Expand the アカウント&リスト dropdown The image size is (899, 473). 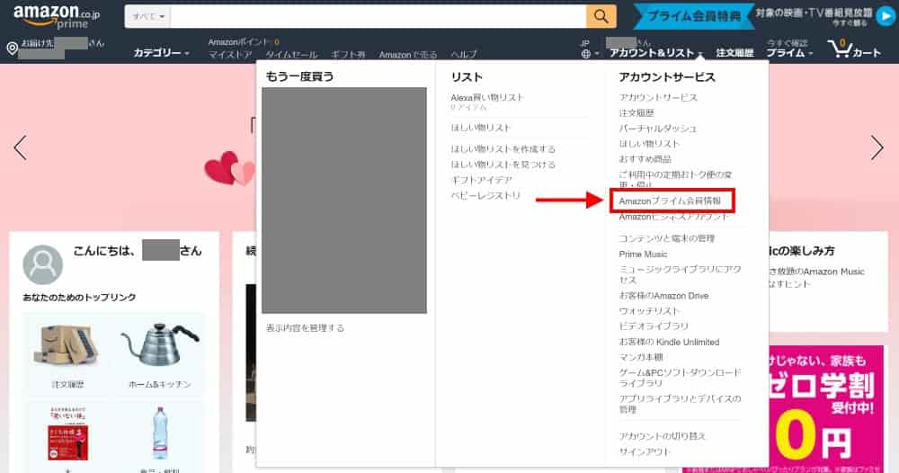coord(656,53)
